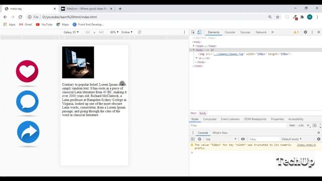The image size is (322, 181).
Task: Open the Properties tab
Action: pos(277,119)
